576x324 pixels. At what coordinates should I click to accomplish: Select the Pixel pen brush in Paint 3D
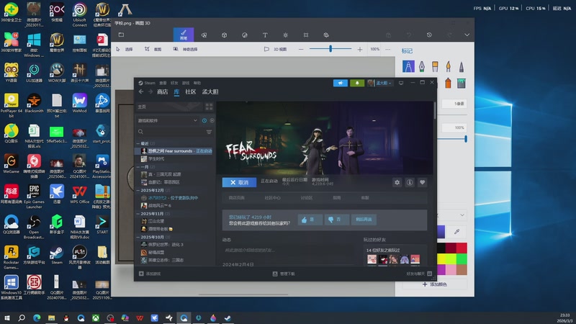pos(462,66)
